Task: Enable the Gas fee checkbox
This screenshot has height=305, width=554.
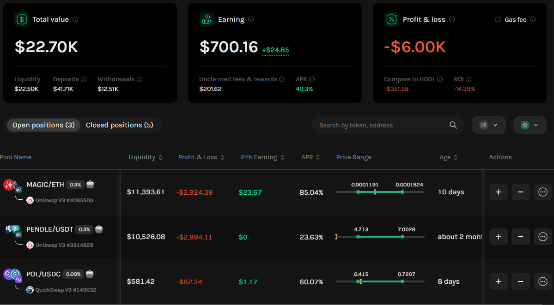Action: pos(498,19)
